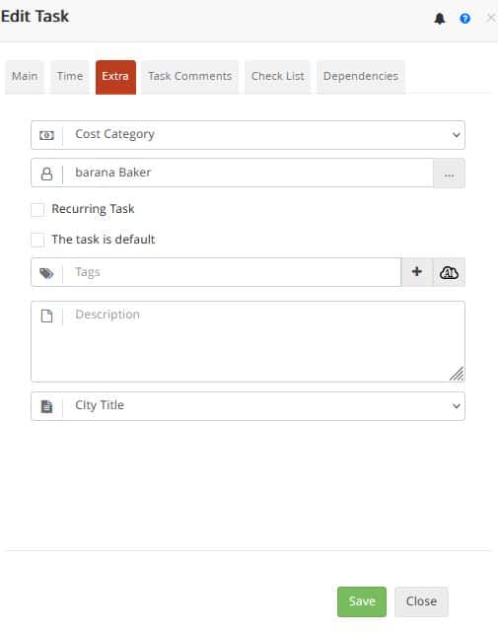The height and width of the screenshot is (631, 498).
Task: Switch to the Time tab
Action: 70,77
